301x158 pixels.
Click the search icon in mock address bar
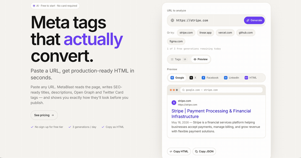click(x=184, y=90)
